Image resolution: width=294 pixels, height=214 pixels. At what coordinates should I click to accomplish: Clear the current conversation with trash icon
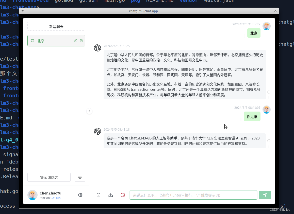pyautogui.click(x=99, y=195)
